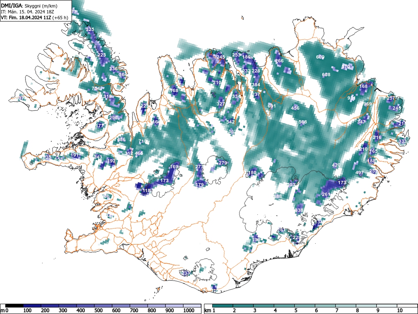Select the 700–800 m legend swatch
Image resolution: width=418 pixels, height=314 pixels.
139,306
